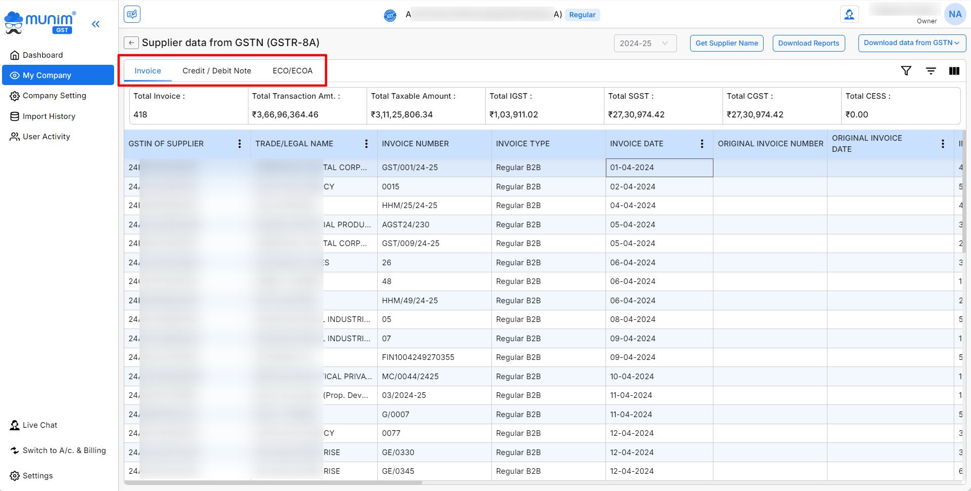Screen dimensions: 971x491
Task: Open Import History in sidebar
Action: (x=49, y=116)
